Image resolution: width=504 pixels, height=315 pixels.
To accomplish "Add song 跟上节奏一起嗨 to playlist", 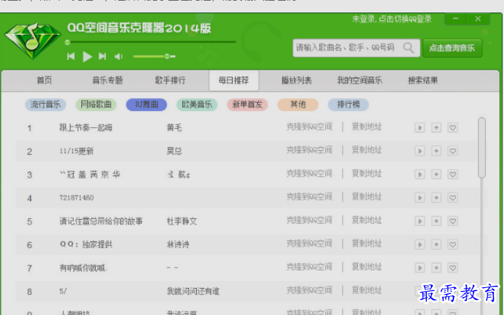I will 436,128.
